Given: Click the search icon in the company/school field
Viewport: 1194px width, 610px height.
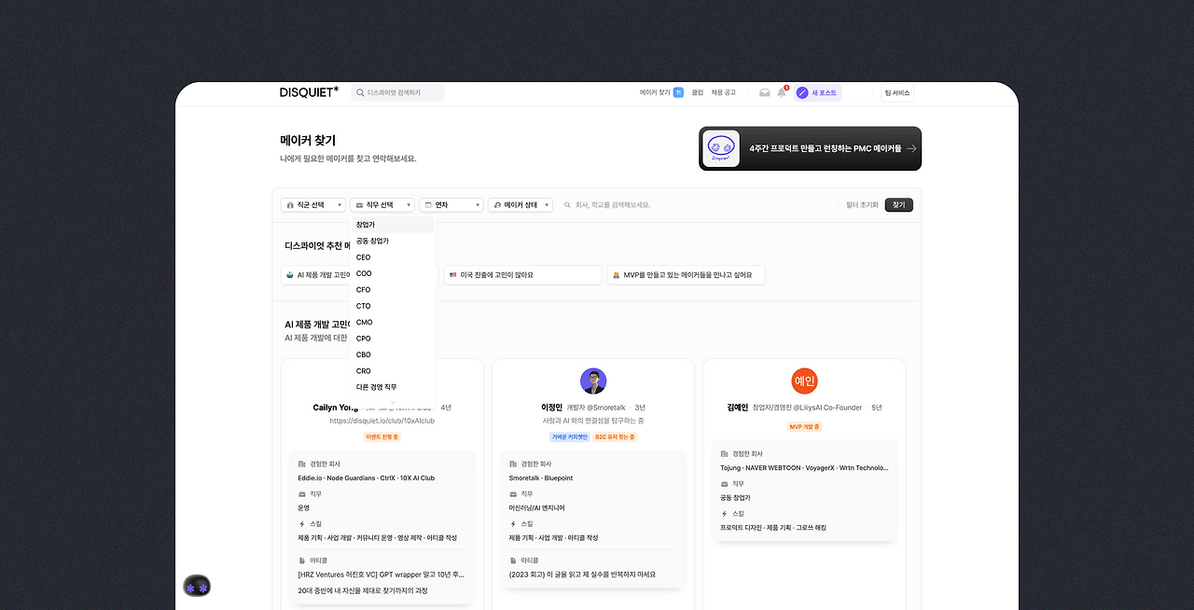Looking at the screenshot, I should pos(567,205).
